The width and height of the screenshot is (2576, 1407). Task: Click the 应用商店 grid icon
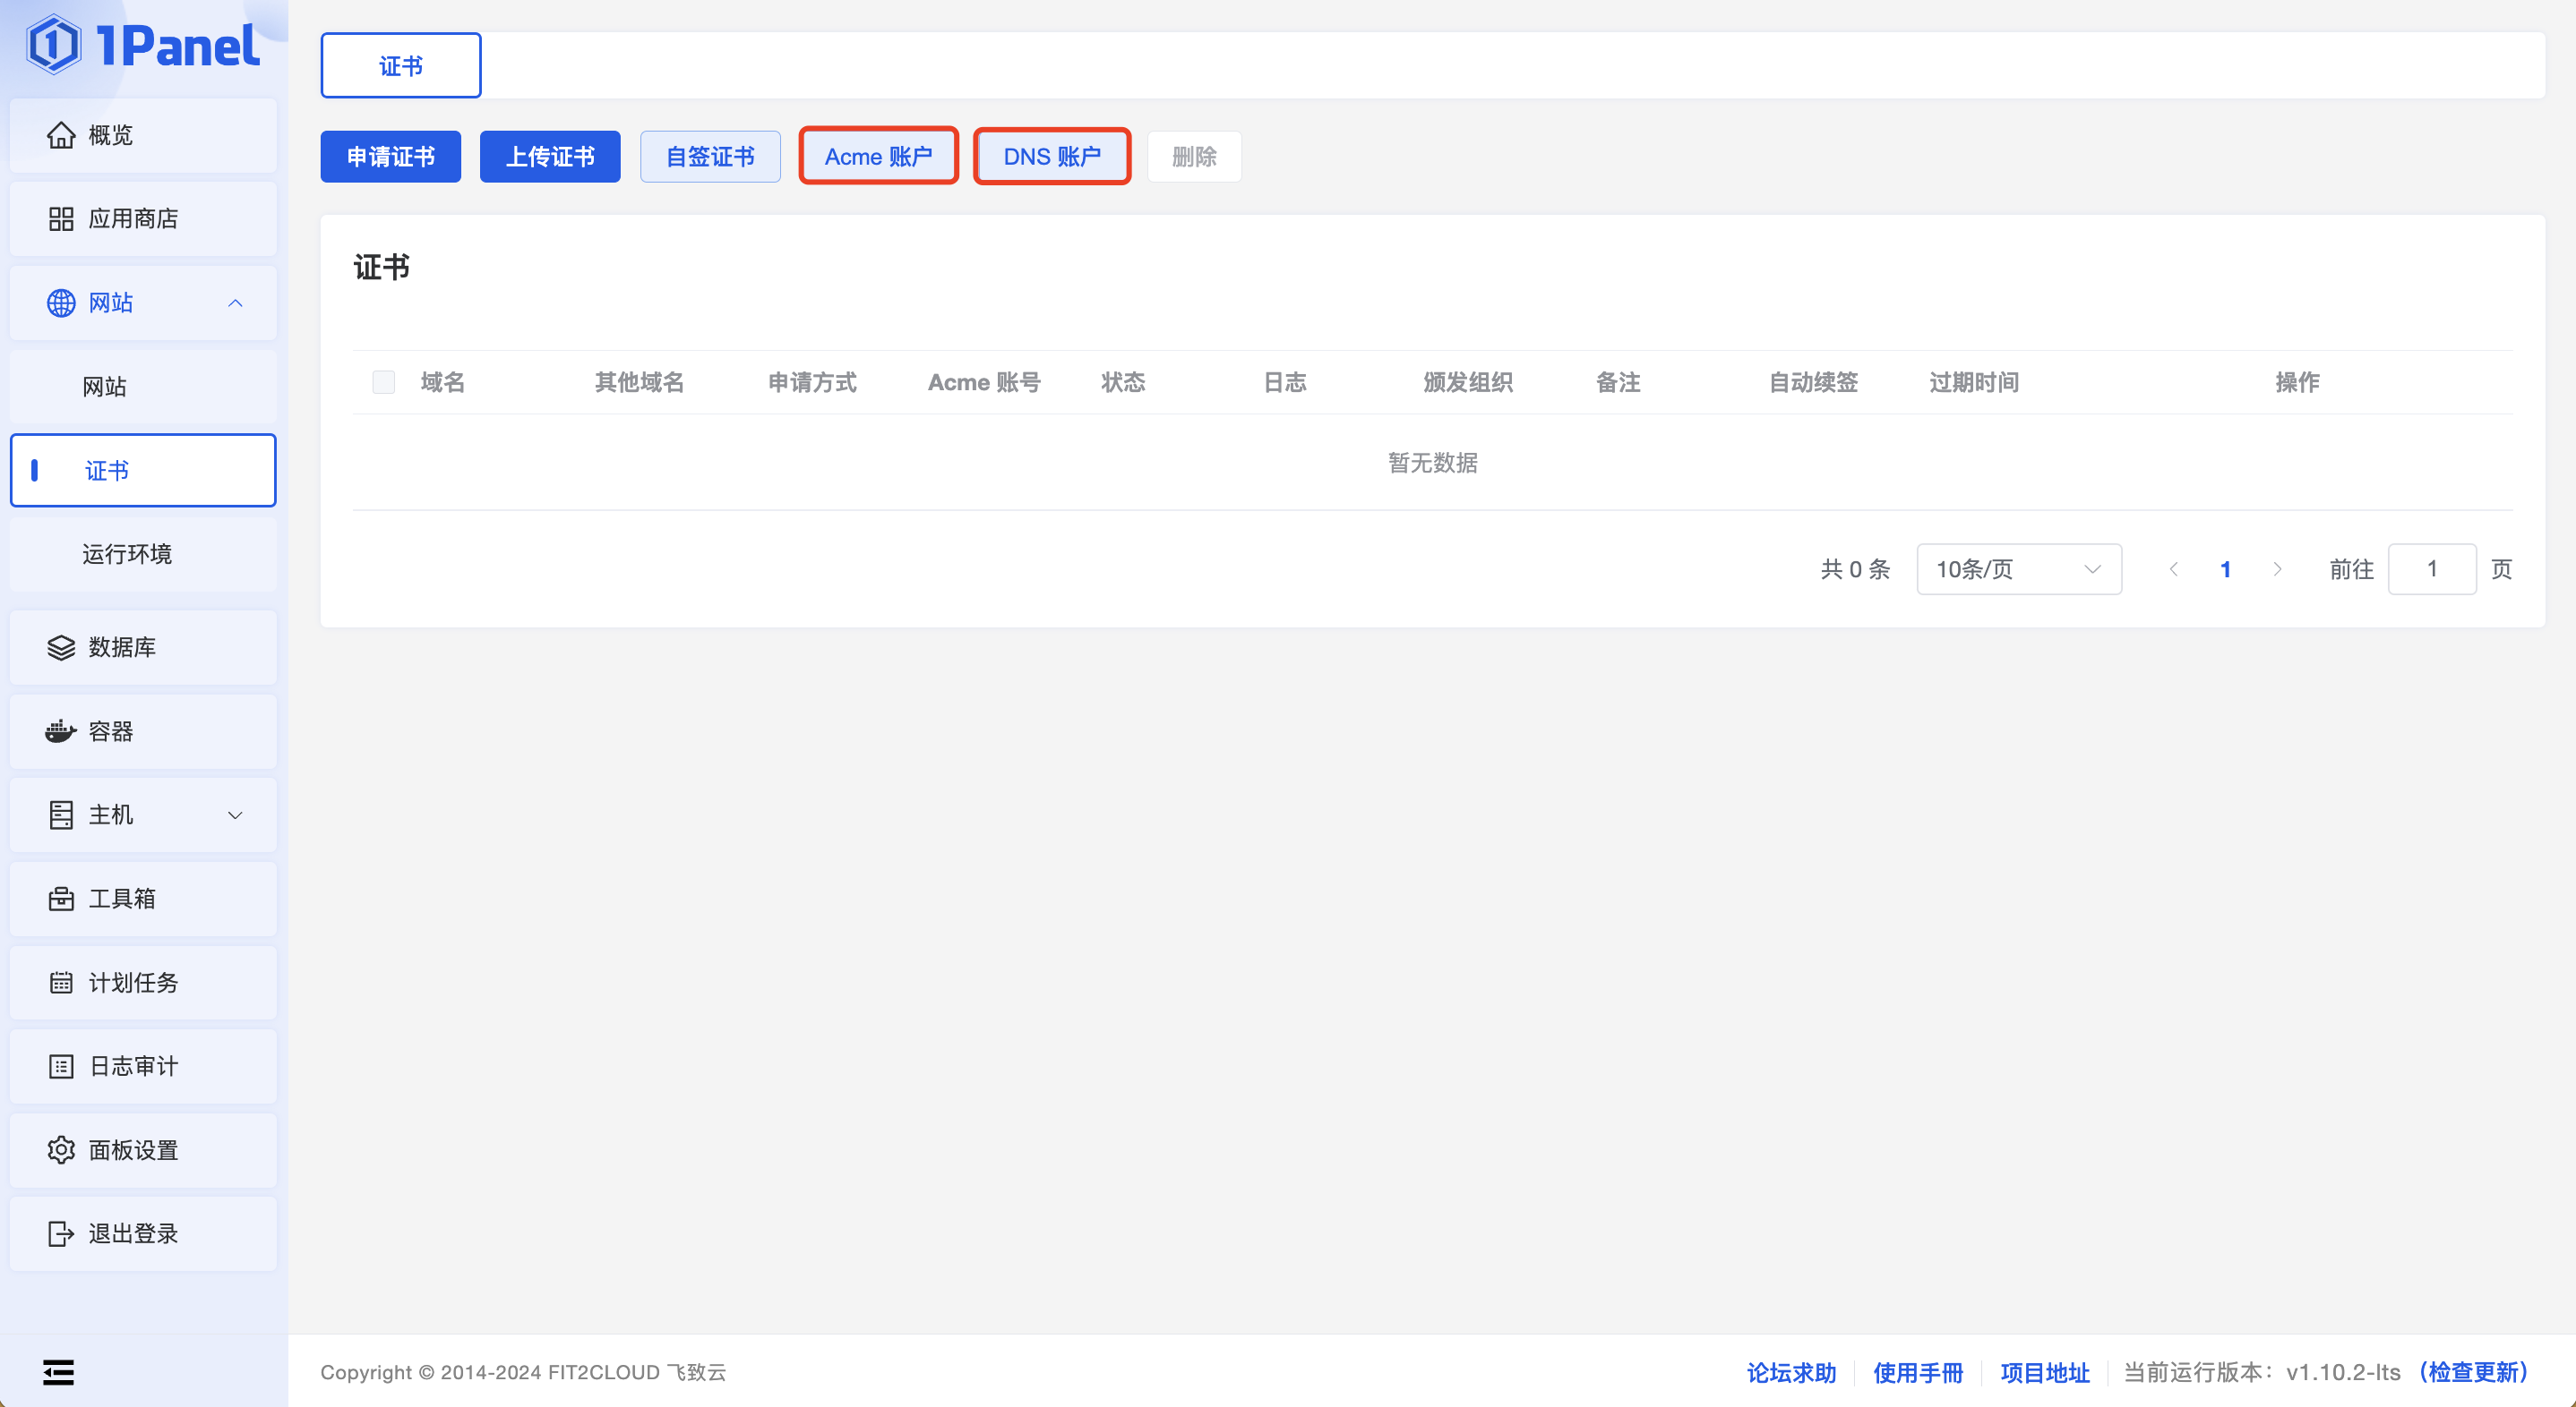(x=61, y=219)
